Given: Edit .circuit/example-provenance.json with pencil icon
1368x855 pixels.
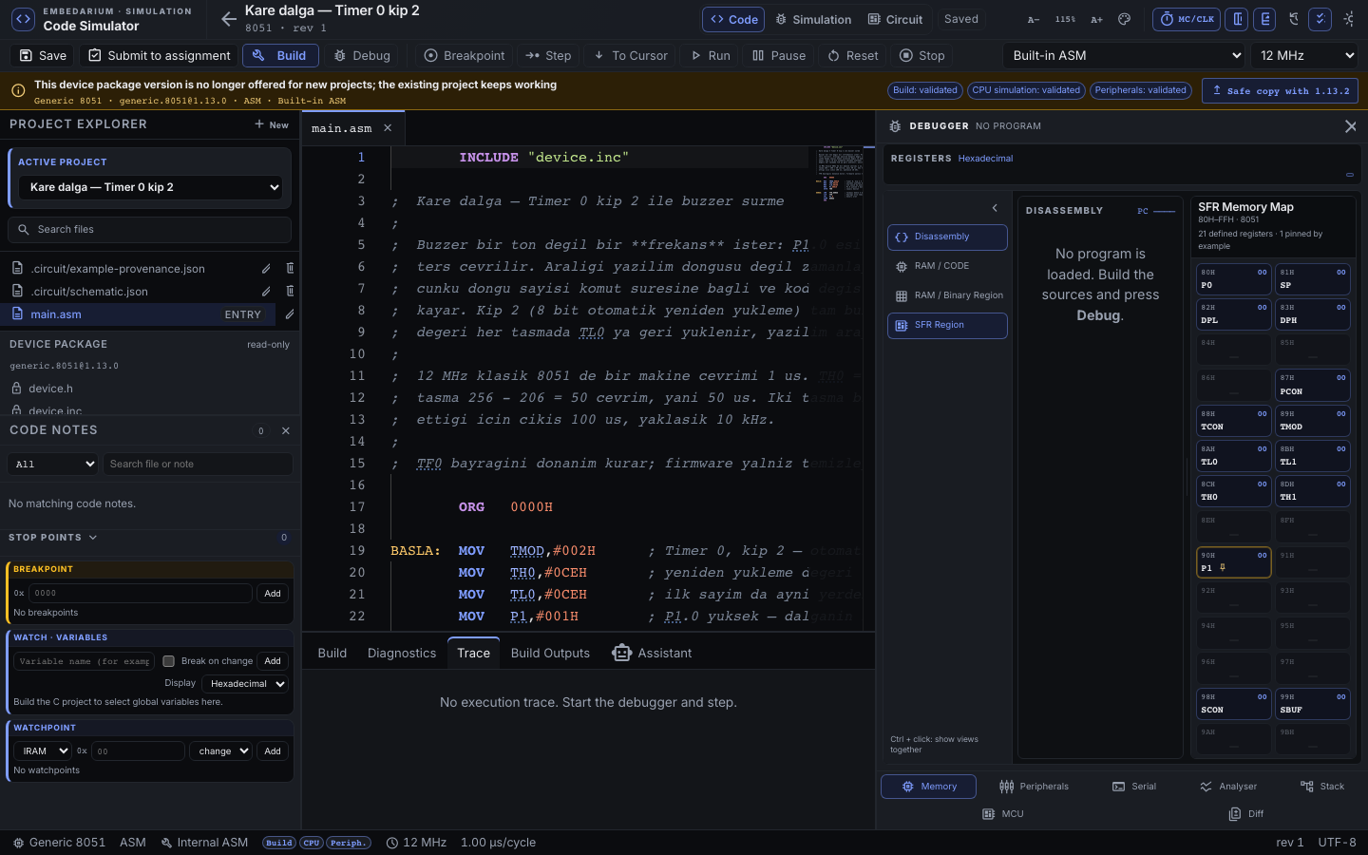Looking at the screenshot, I should tap(266, 269).
